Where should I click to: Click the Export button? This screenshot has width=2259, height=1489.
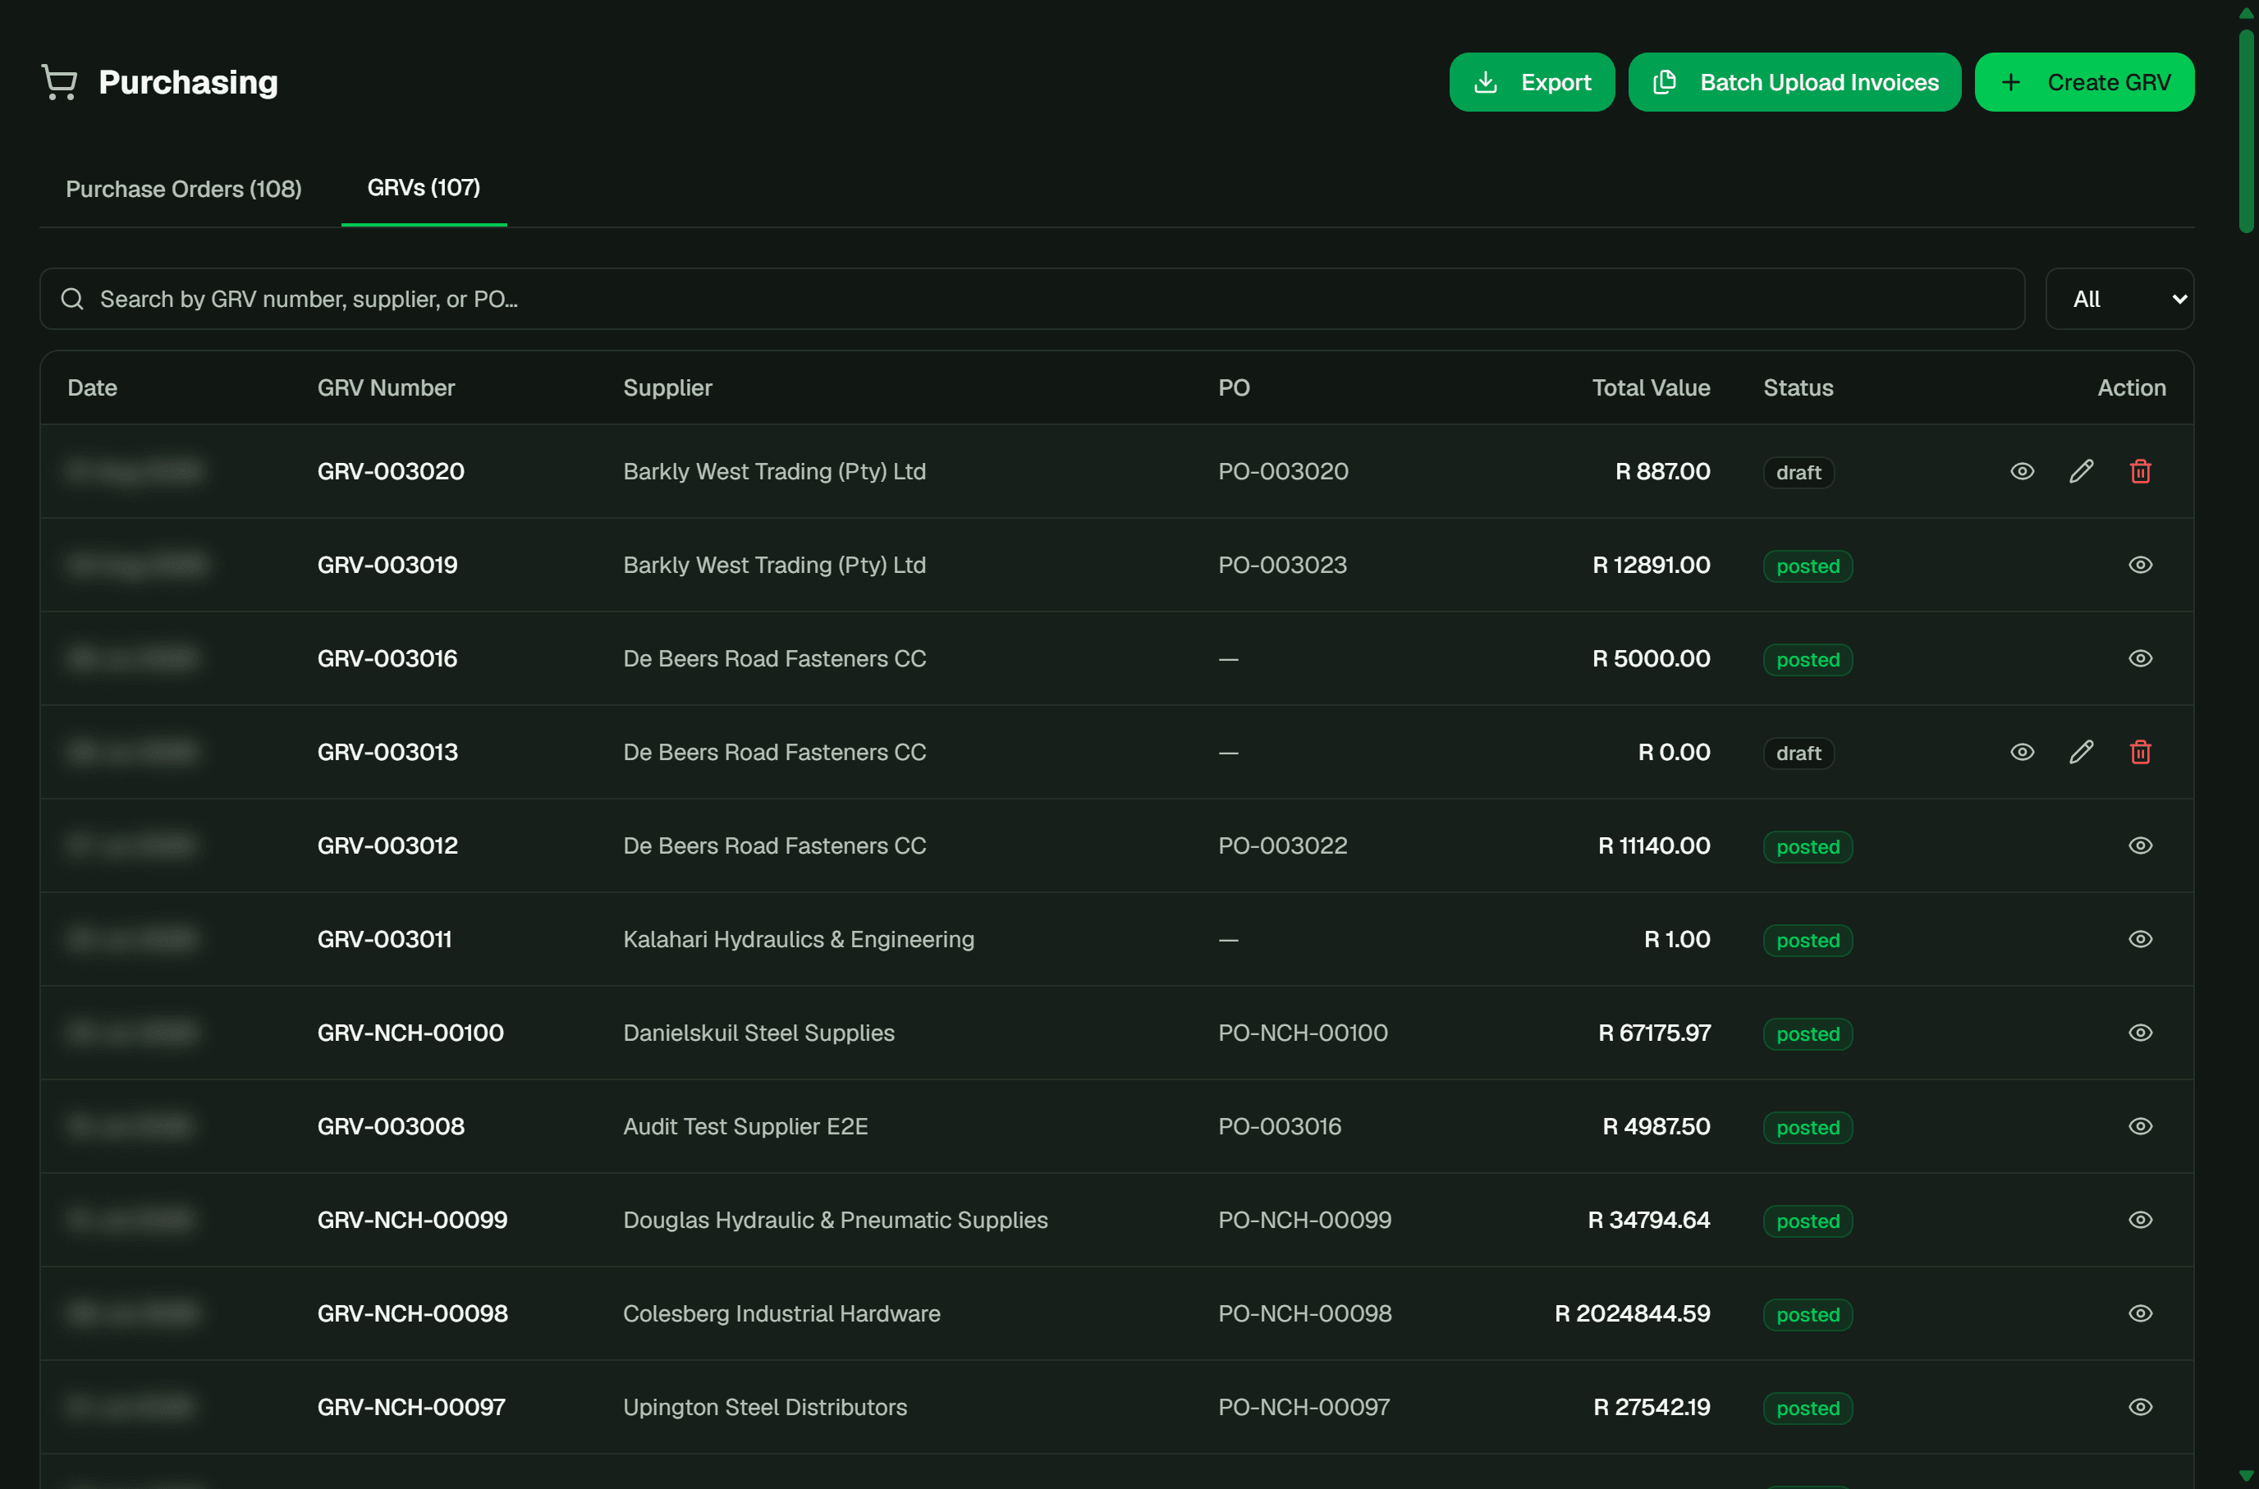[x=1531, y=83]
